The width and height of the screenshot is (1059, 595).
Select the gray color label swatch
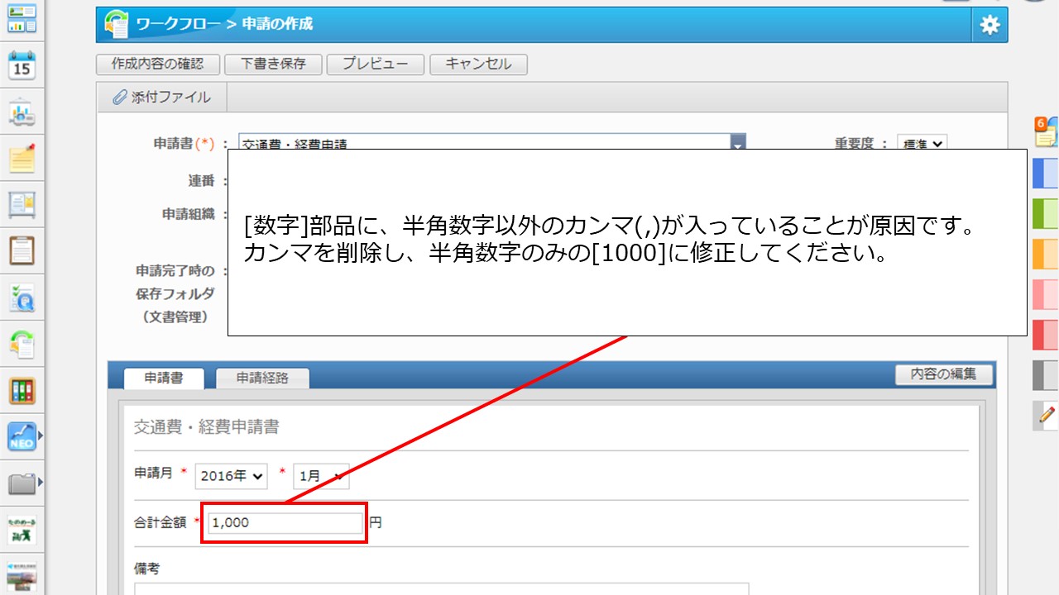tap(1046, 375)
